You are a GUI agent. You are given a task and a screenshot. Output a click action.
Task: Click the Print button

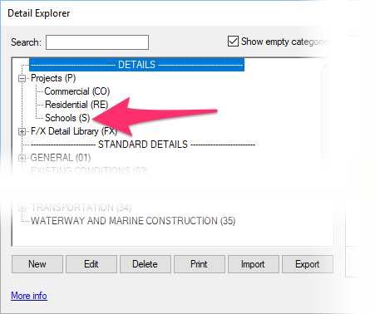[x=200, y=264]
